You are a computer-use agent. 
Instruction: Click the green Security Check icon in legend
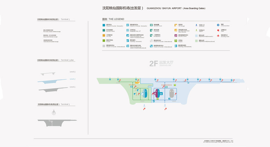pyautogui.click(x=151, y=25)
